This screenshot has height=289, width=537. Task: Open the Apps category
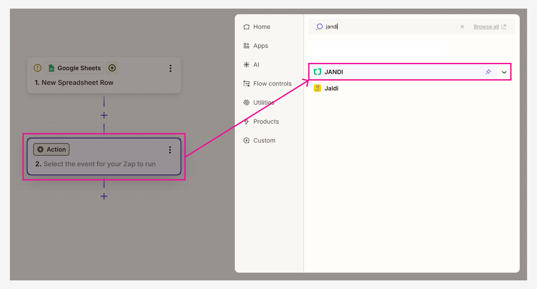click(260, 46)
